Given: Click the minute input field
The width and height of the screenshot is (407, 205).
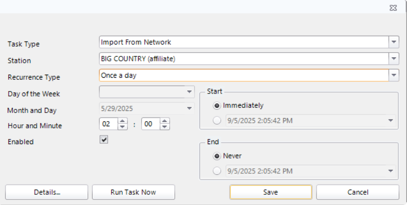Looking at the screenshot, I should coord(151,124).
